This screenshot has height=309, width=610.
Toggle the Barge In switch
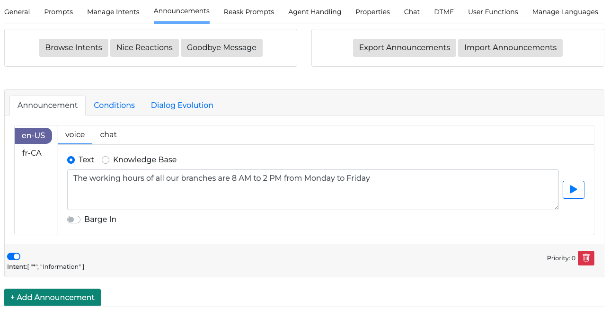(74, 220)
